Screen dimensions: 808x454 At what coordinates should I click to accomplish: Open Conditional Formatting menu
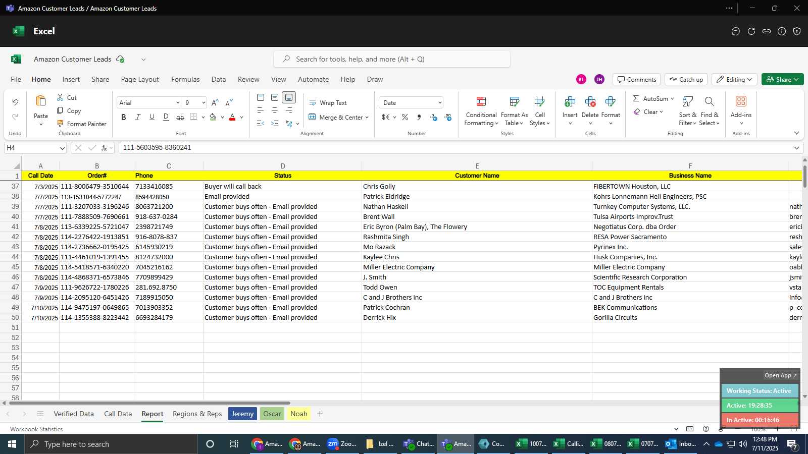481,111
